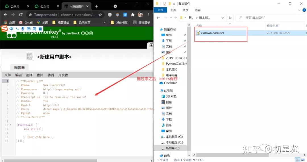Open the 开发者 menu in script editor
This screenshot has height=162, width=307.
63,75
